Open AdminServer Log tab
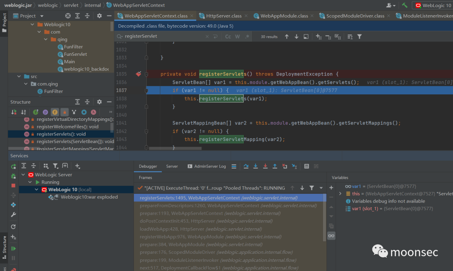453x271 pixels. (x=206, y=167)
